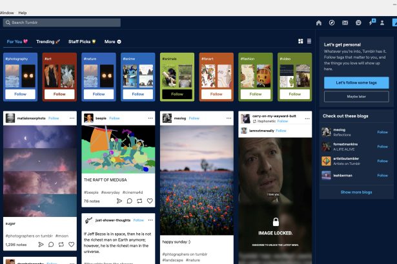This screenshot has width=397, height=264.
Task: Expand the More tab dropdown
Action: click(112, 41)
